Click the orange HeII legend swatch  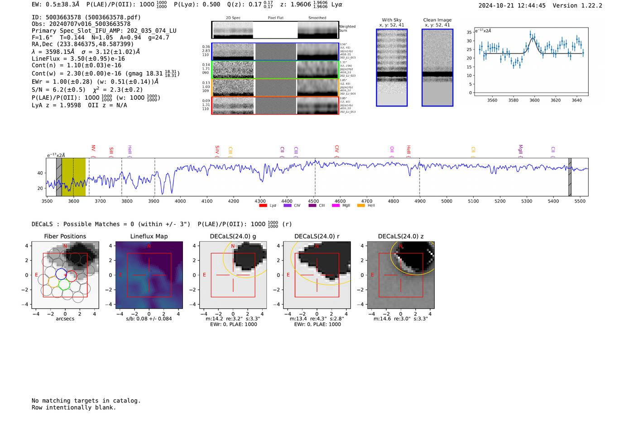pyautogui.click(x=361, y=205)
